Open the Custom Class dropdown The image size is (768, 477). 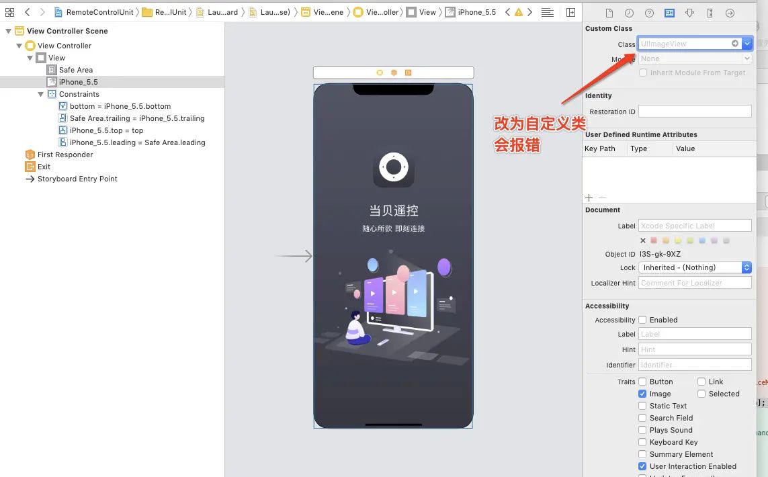746,43
